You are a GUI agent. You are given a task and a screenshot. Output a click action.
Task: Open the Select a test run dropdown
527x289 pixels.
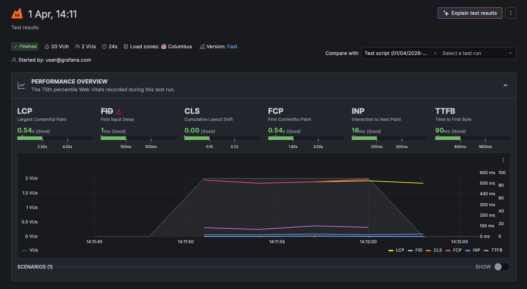[x=477, y=53]
